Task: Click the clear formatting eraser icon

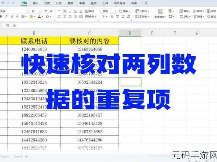Action: point(47,17)
